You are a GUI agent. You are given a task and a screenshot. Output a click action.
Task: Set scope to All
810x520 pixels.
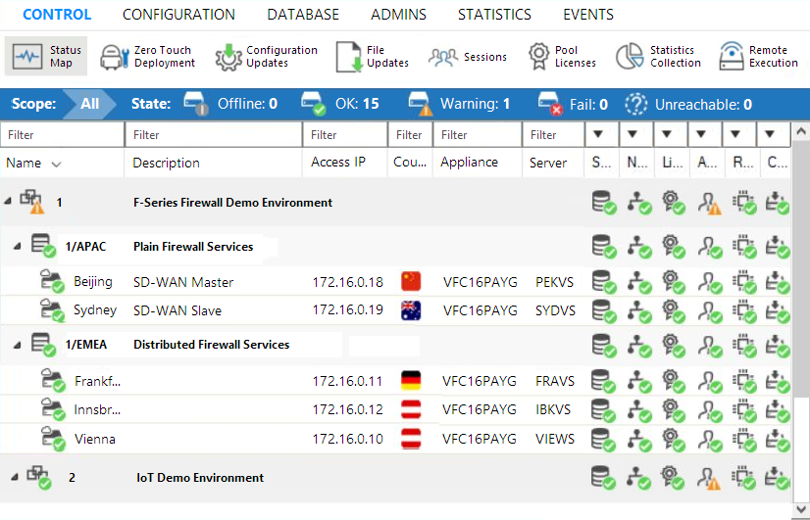pos(90,104)
